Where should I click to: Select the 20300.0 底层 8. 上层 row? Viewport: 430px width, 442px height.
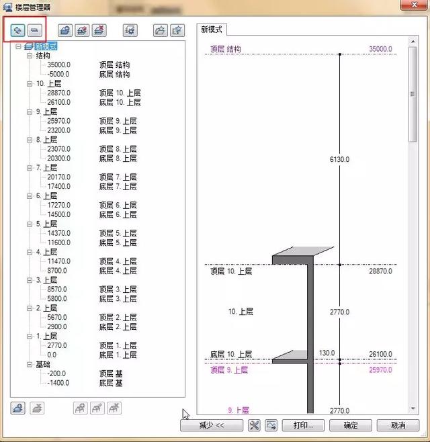(92, 158)
